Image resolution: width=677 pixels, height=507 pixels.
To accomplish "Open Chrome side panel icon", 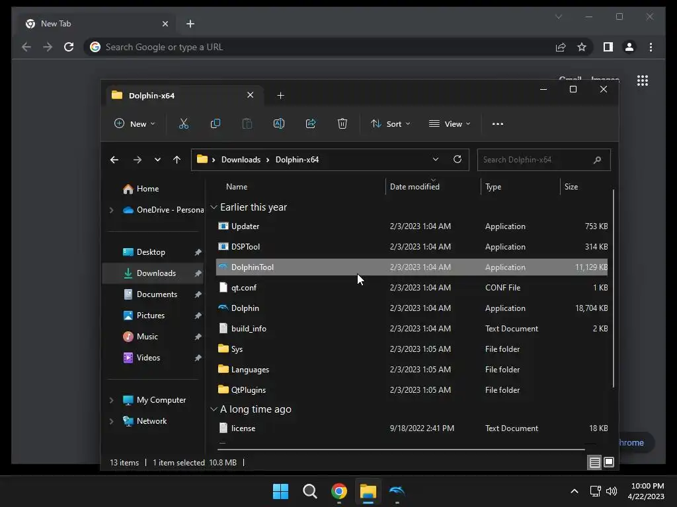I will [608, 47].
